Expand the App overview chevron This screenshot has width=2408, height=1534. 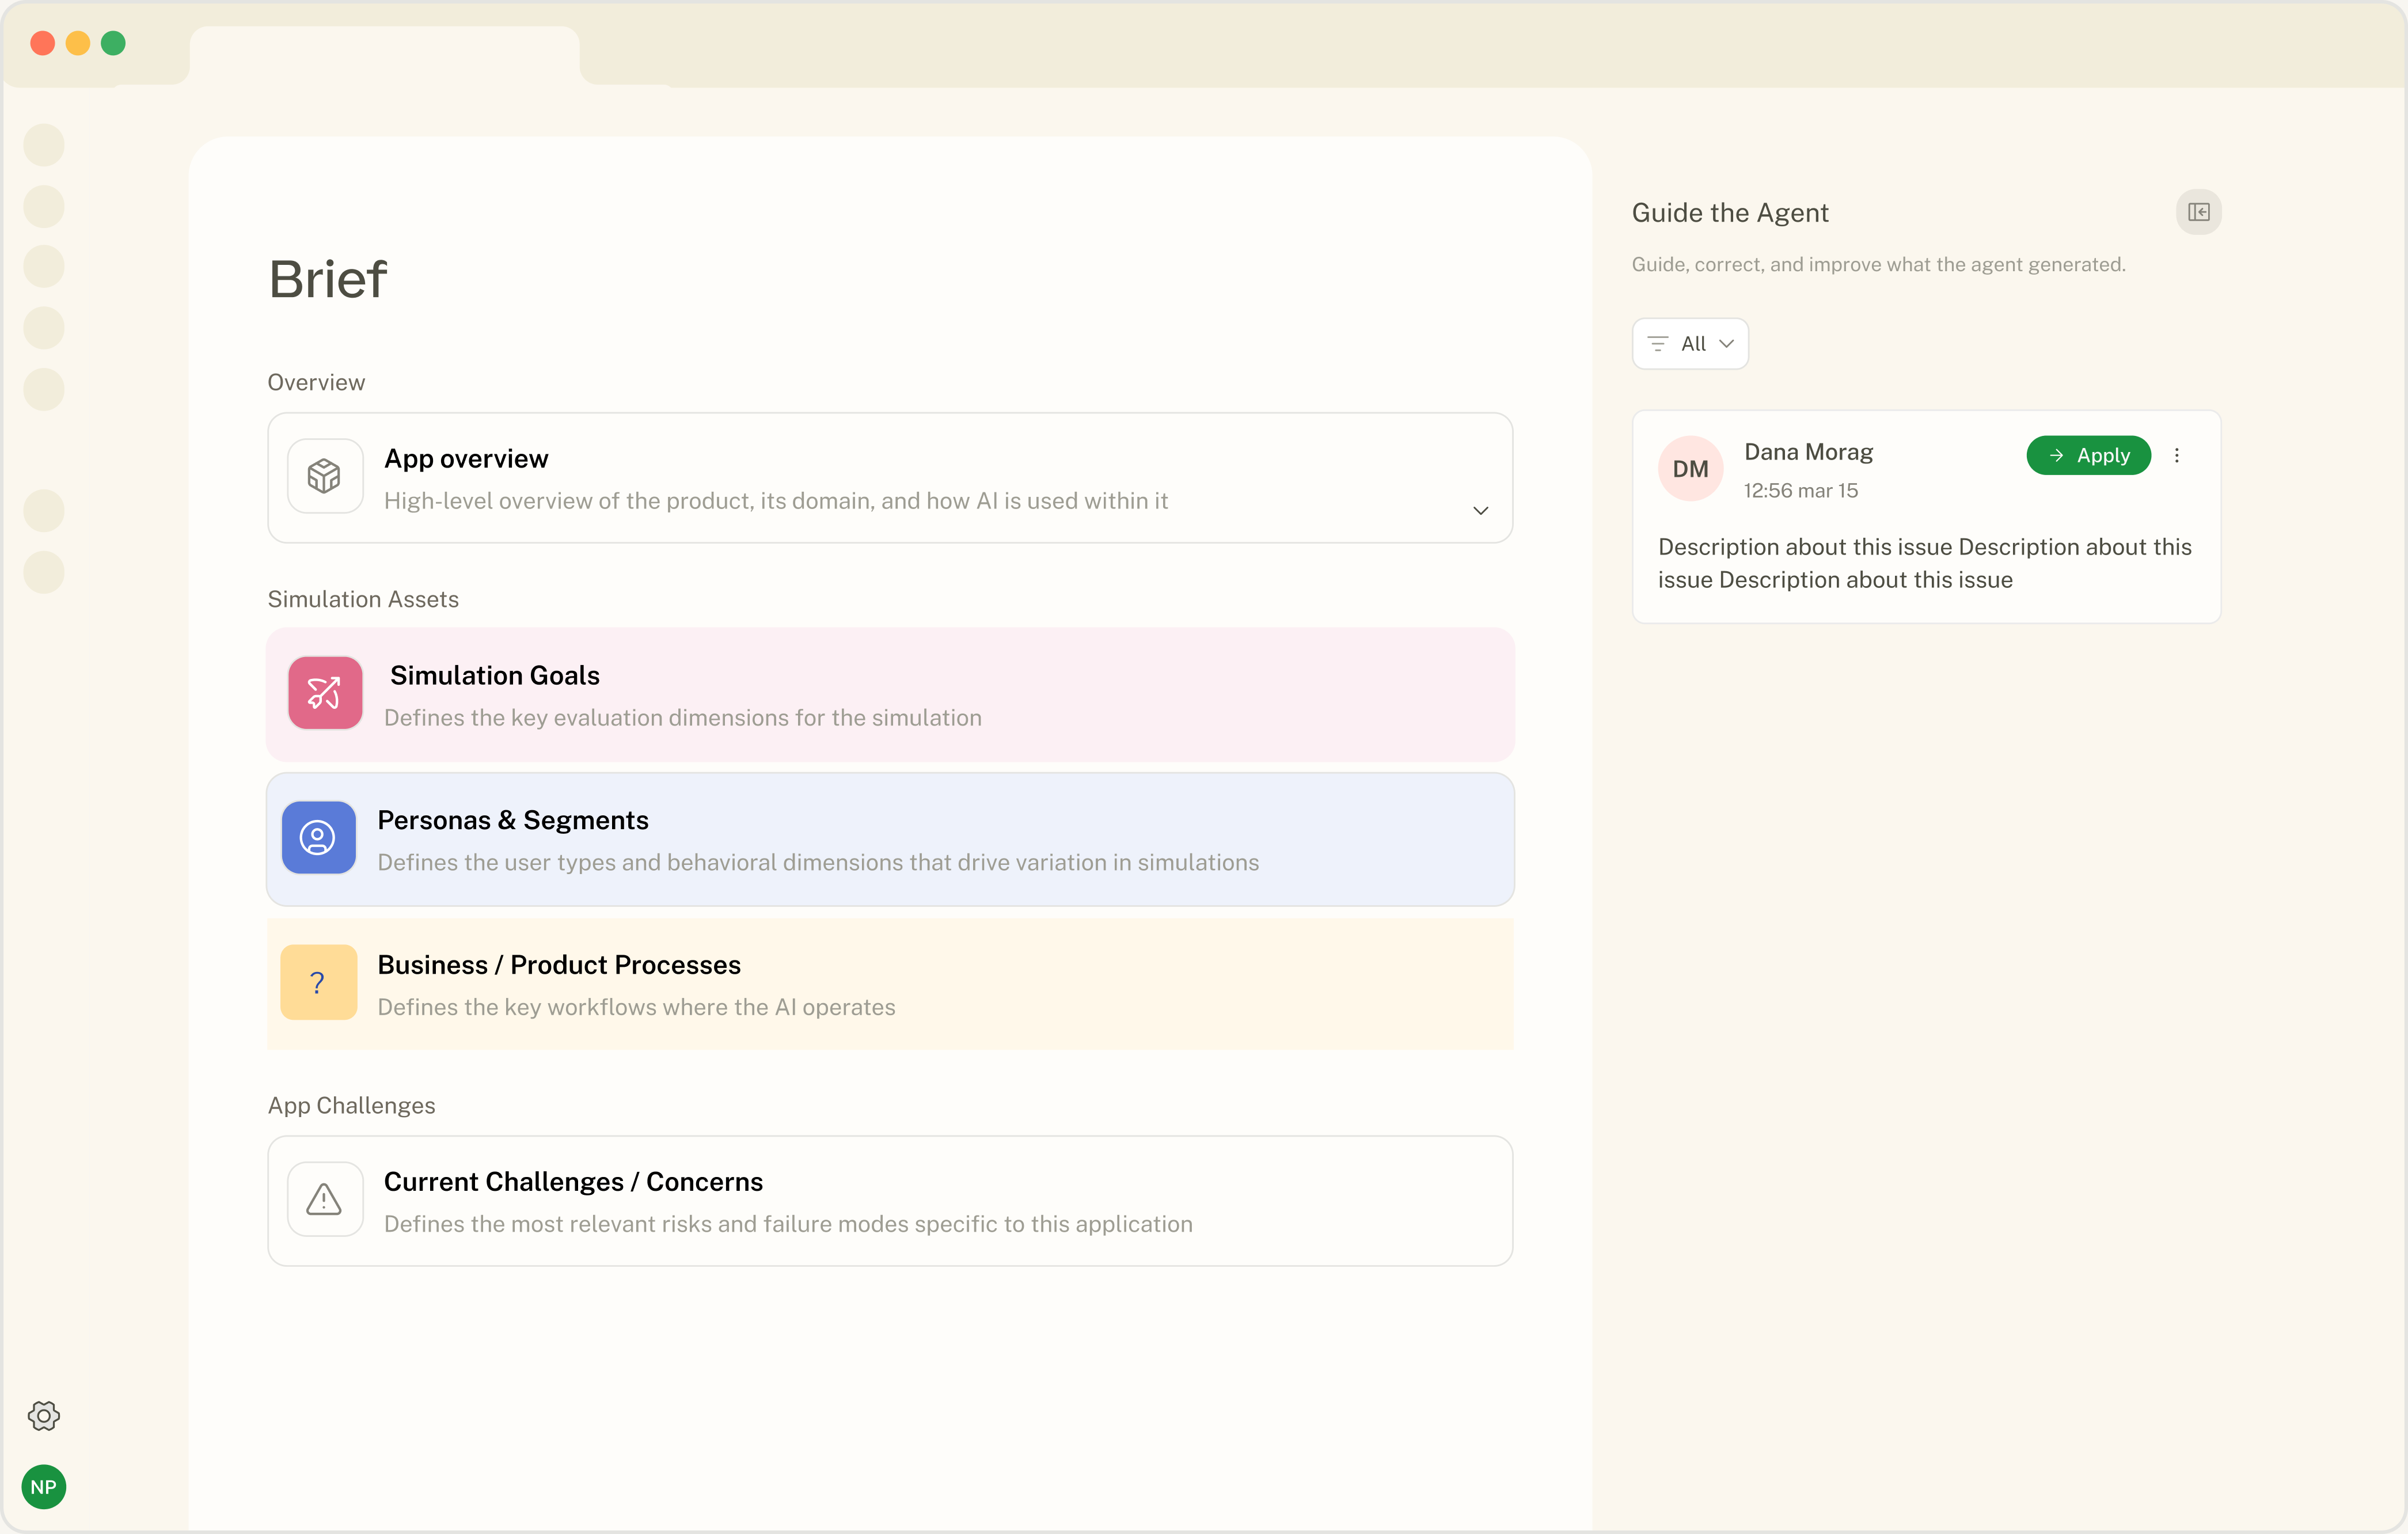click(1481, 510)
